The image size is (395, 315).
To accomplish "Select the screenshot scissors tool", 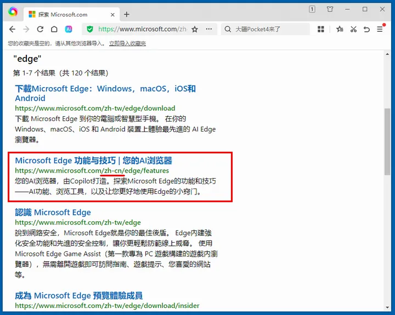I will coord(353,29).
